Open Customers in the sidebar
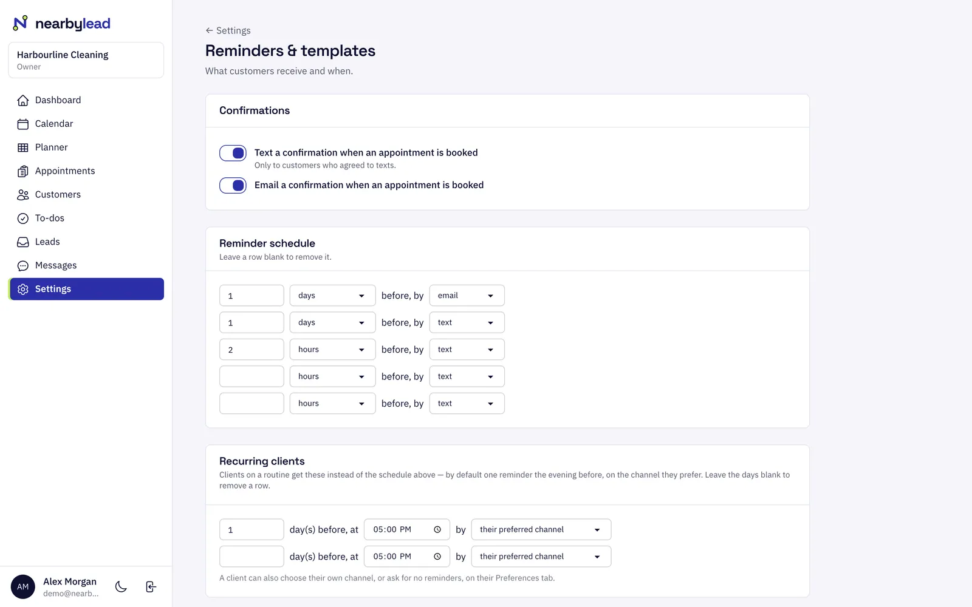This screenshot has width=972, height=607. (x=86, y=195)
